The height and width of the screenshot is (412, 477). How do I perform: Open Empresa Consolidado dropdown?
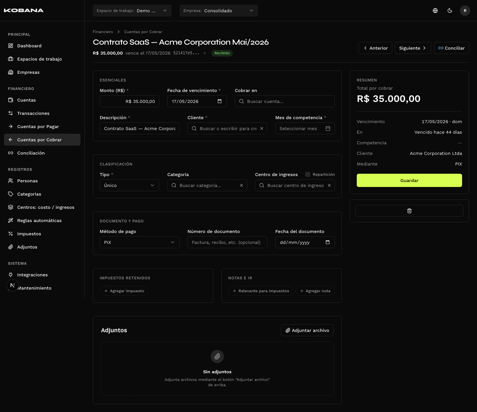pos(219,11)
